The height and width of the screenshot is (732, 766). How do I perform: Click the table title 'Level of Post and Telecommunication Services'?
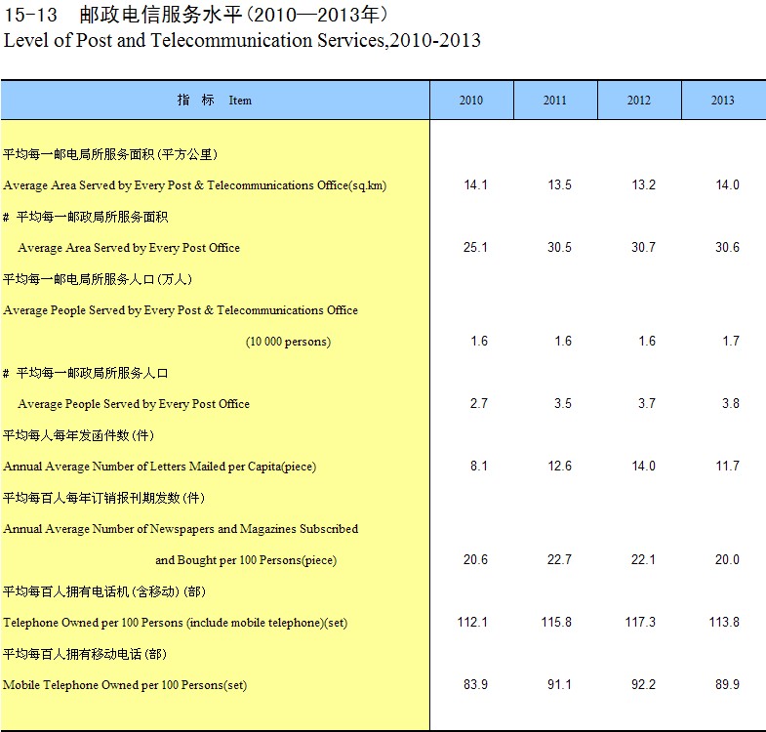pos(242,41)
